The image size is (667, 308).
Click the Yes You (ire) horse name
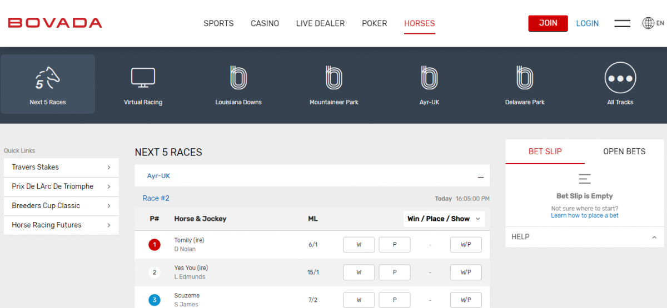point(191,268)
